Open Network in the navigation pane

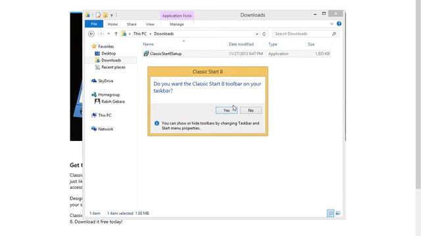coord(105,129)
